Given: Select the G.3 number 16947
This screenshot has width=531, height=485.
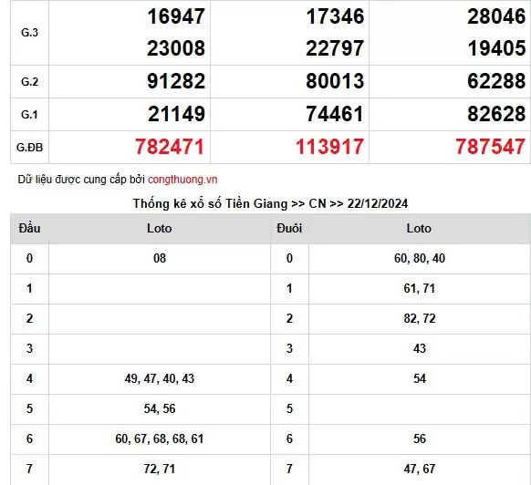Looking at the screenshot, I should [176, 16].
